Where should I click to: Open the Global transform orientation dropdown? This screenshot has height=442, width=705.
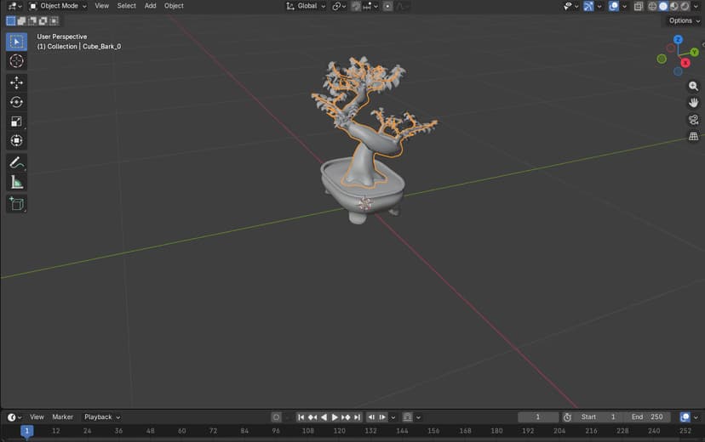coord(307,6)
